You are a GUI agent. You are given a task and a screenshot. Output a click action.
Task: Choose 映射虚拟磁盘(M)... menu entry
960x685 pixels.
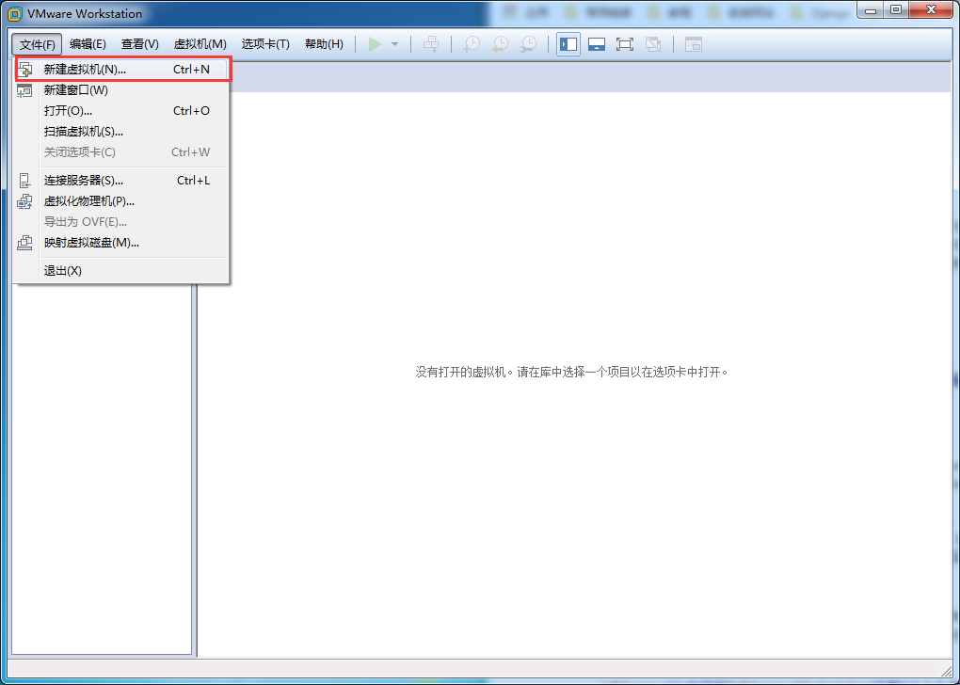pyautogui.click(x=121, y=243)
